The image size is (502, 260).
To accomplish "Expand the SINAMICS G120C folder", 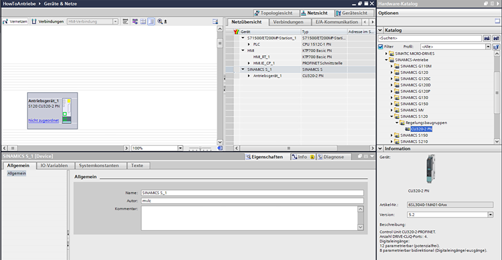I will (392, 79).
